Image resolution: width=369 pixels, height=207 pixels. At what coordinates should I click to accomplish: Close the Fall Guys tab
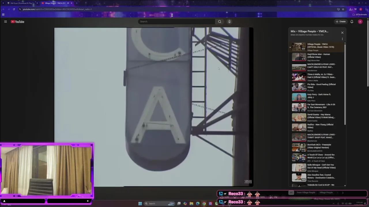pos(37,3)
